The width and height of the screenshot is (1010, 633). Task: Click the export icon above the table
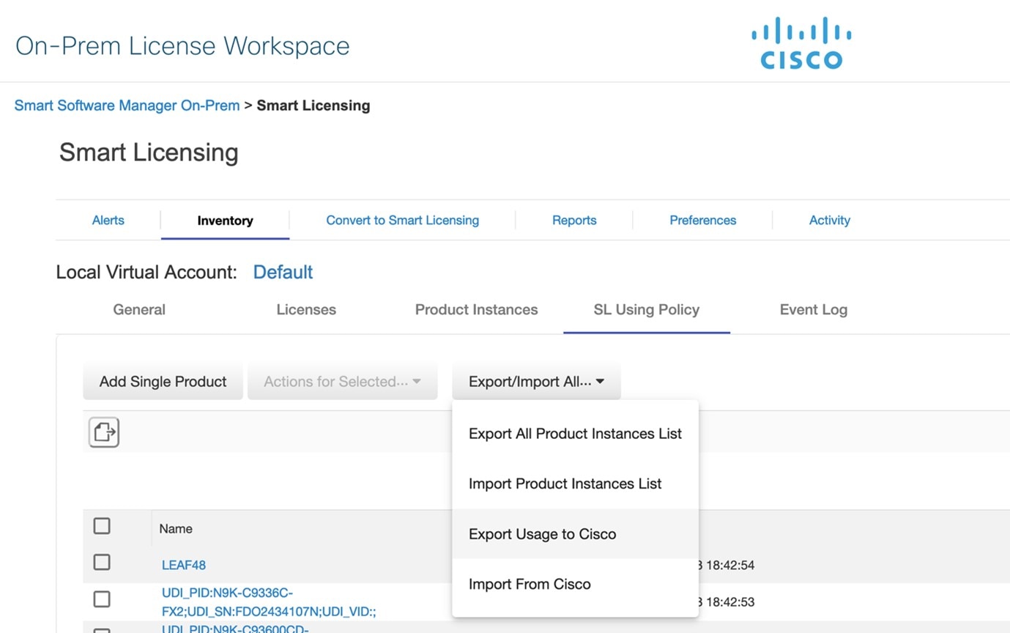point(104,432)
